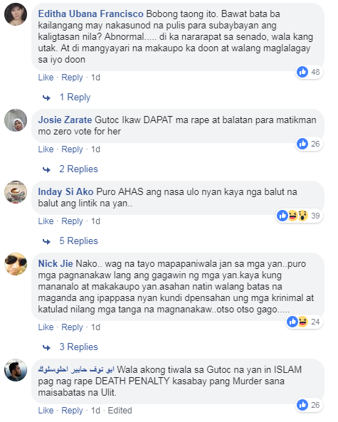Expand 3 Replies under Nick Jie's comment
338x422 pixels.
click(78, 347)
